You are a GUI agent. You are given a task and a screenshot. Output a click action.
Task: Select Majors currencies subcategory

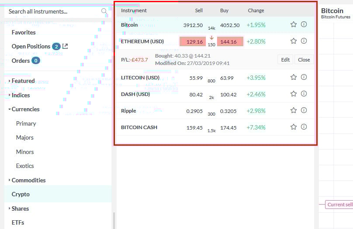25,137
